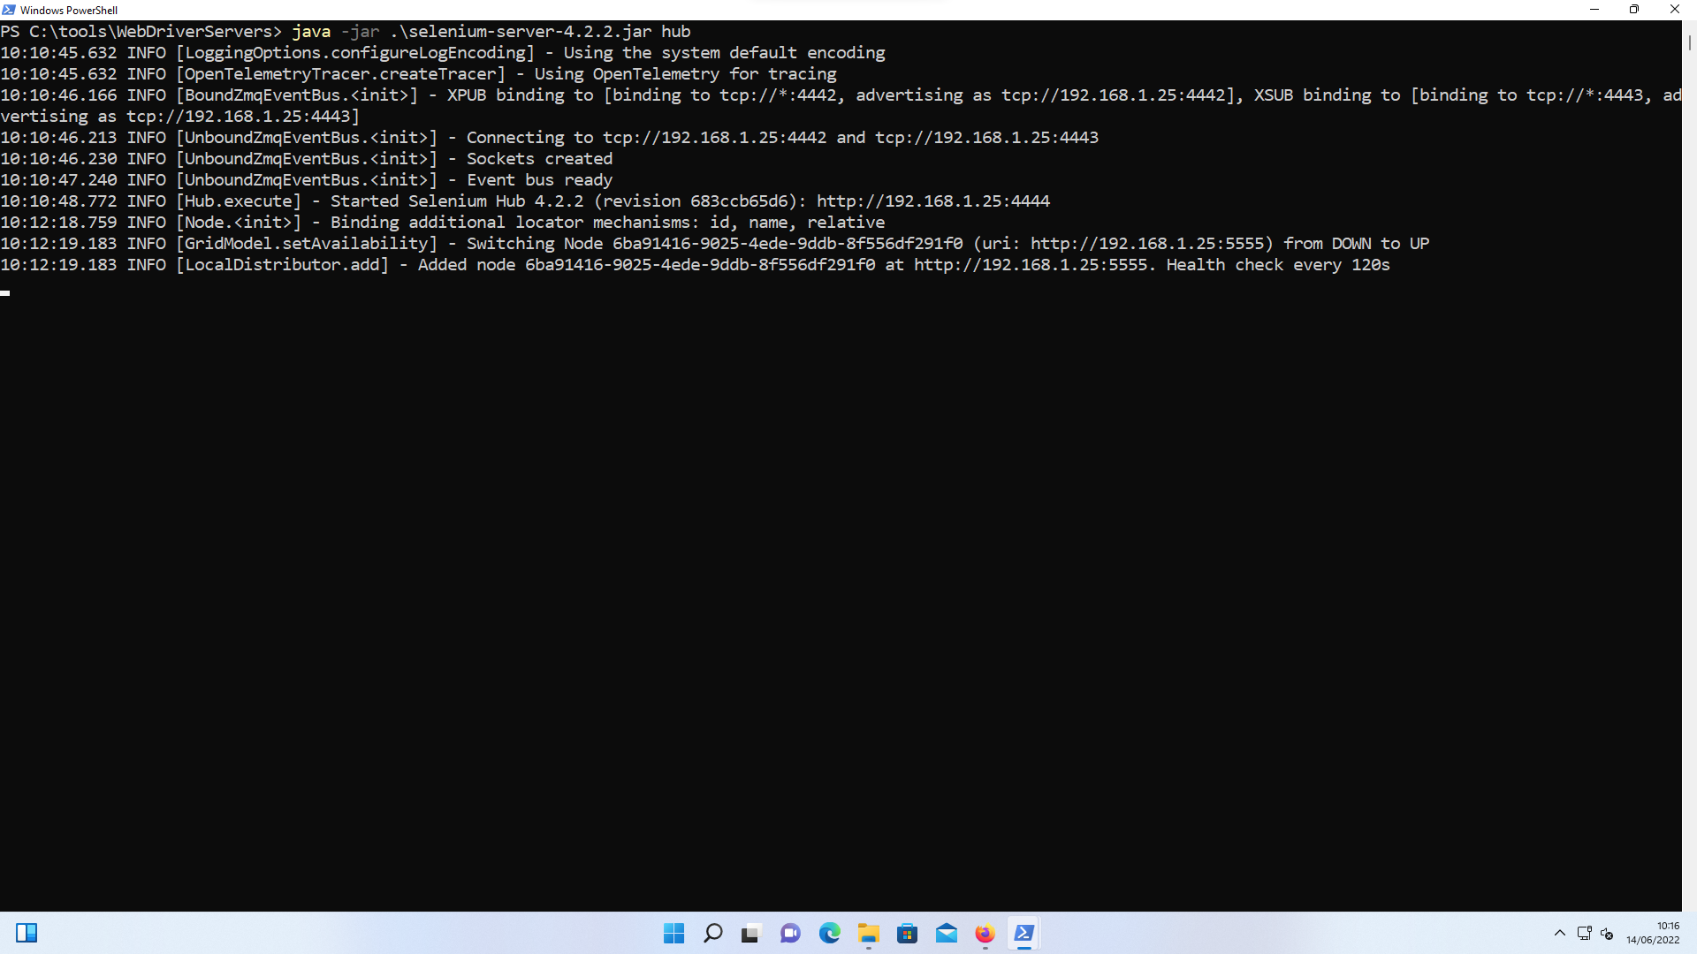Start Firefox from the taskbar
This screenshot has width=1697, height=954.
click(984, 933)
